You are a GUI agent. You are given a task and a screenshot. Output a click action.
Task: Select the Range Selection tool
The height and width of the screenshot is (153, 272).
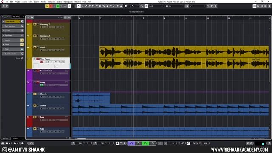[82, 6]
